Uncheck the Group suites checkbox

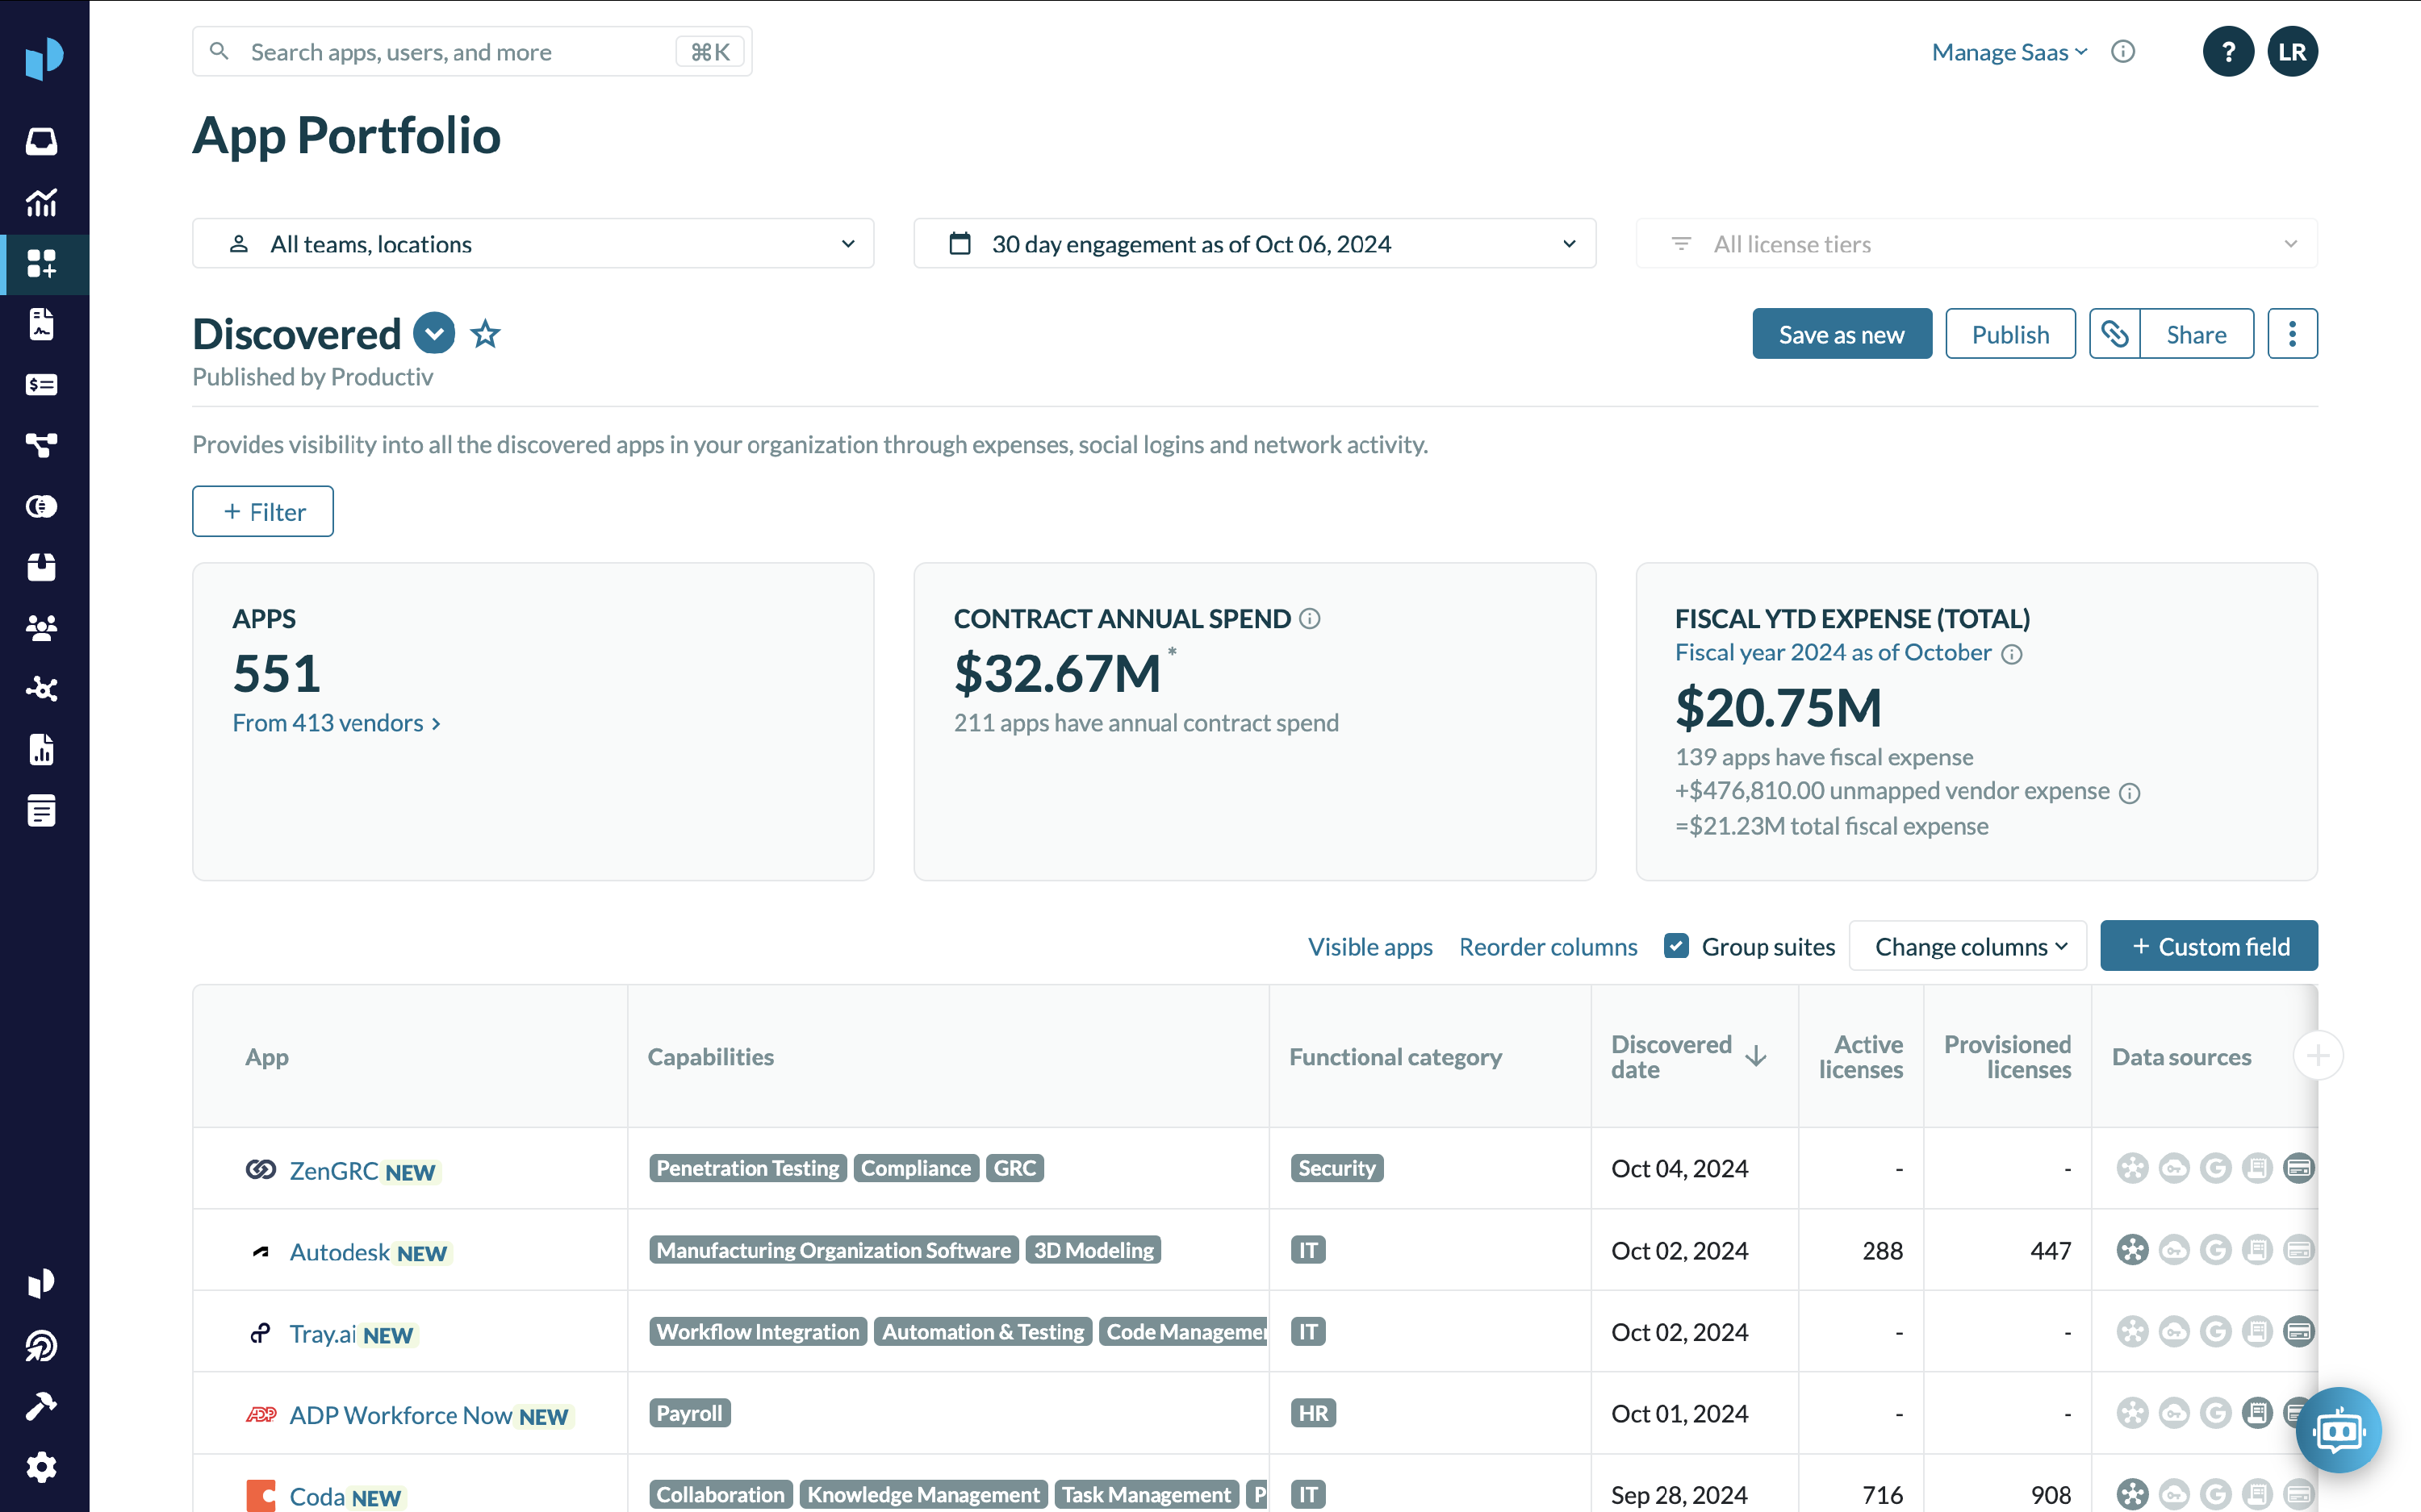click(x=1677, y=946)
